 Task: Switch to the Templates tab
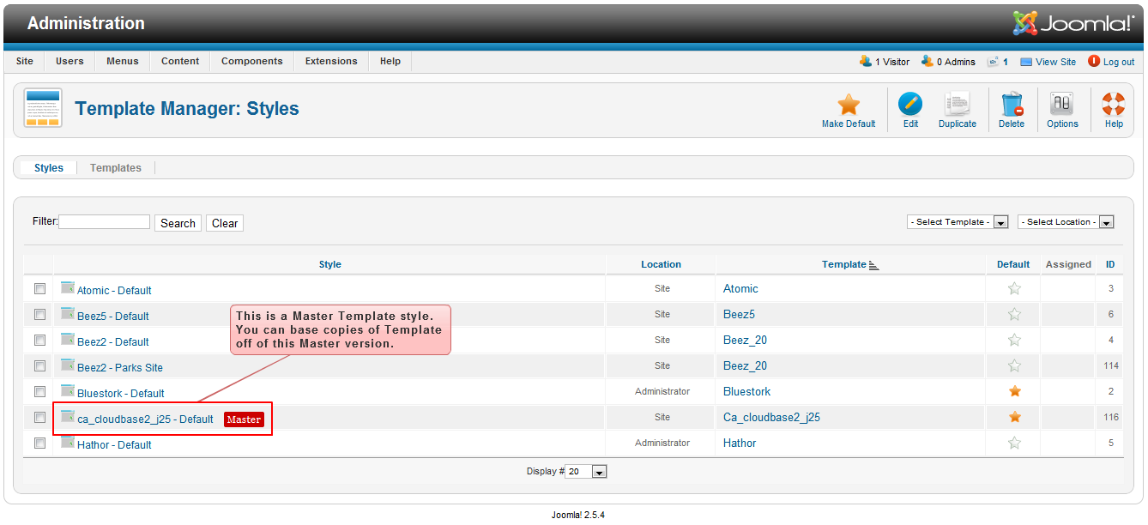116,168
